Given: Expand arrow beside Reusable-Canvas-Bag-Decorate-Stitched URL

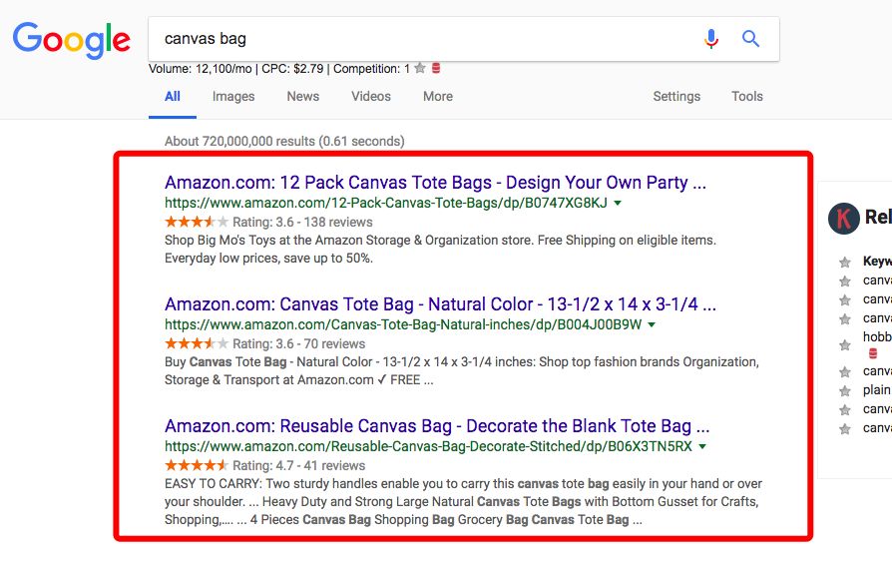Looking at the screenshot, I should 702,446.
